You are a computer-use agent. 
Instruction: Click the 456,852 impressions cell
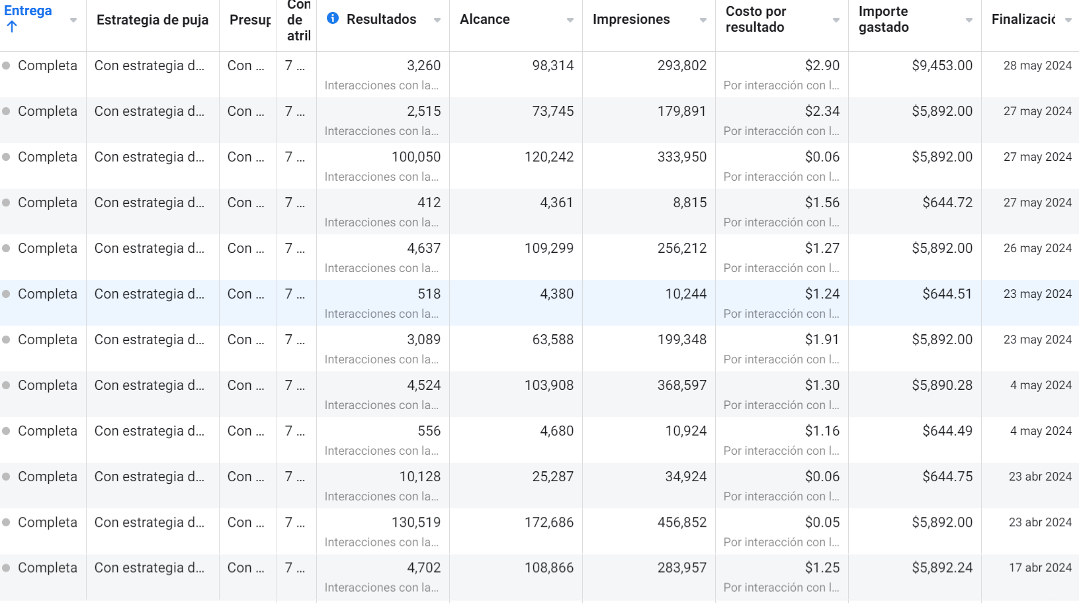(x=681, y=522)
